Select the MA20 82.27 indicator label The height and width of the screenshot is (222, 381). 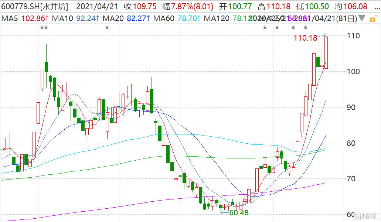pos(126,18)
